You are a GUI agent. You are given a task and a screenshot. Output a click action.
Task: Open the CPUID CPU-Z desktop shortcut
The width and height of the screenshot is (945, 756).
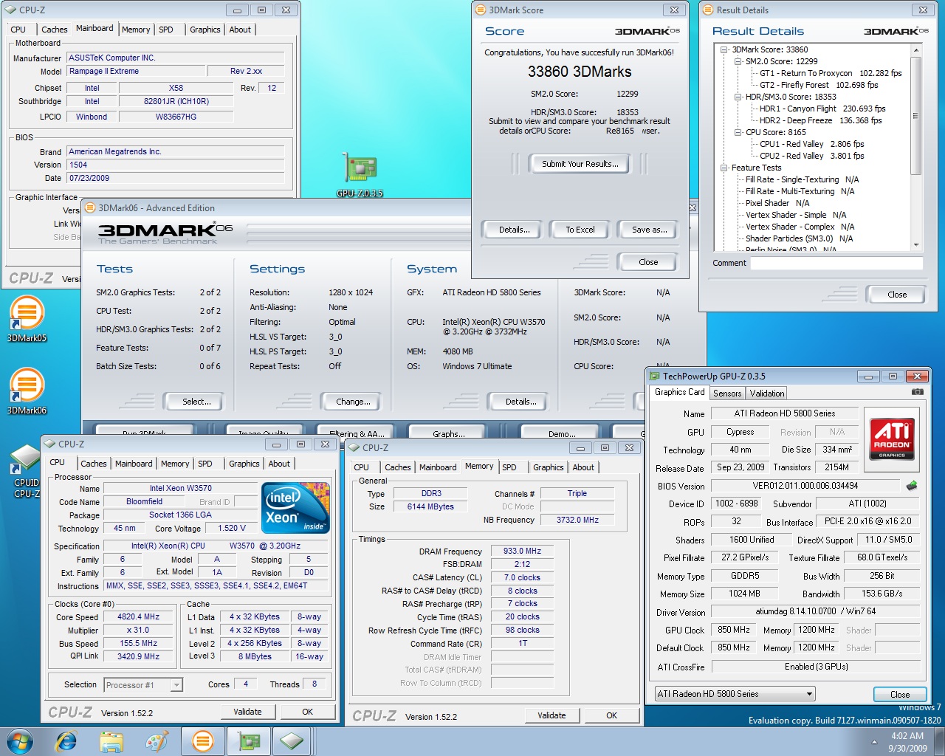[27, 471]
